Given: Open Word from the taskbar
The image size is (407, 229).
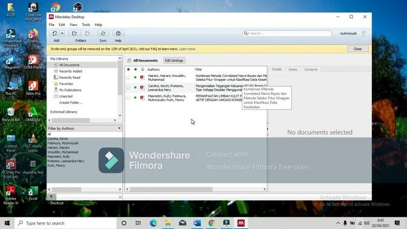Looking at the screenshot, I should click(197, 223).
